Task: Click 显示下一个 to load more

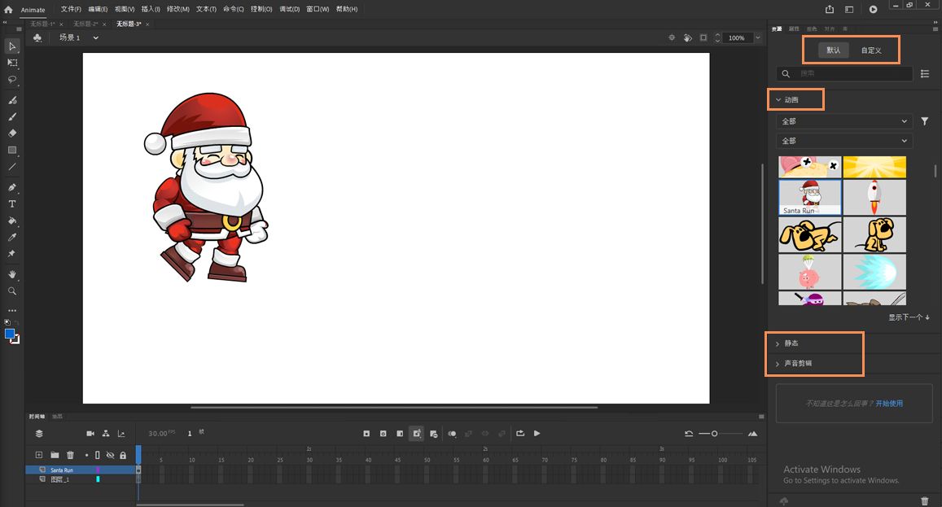Action: (909, 317)
